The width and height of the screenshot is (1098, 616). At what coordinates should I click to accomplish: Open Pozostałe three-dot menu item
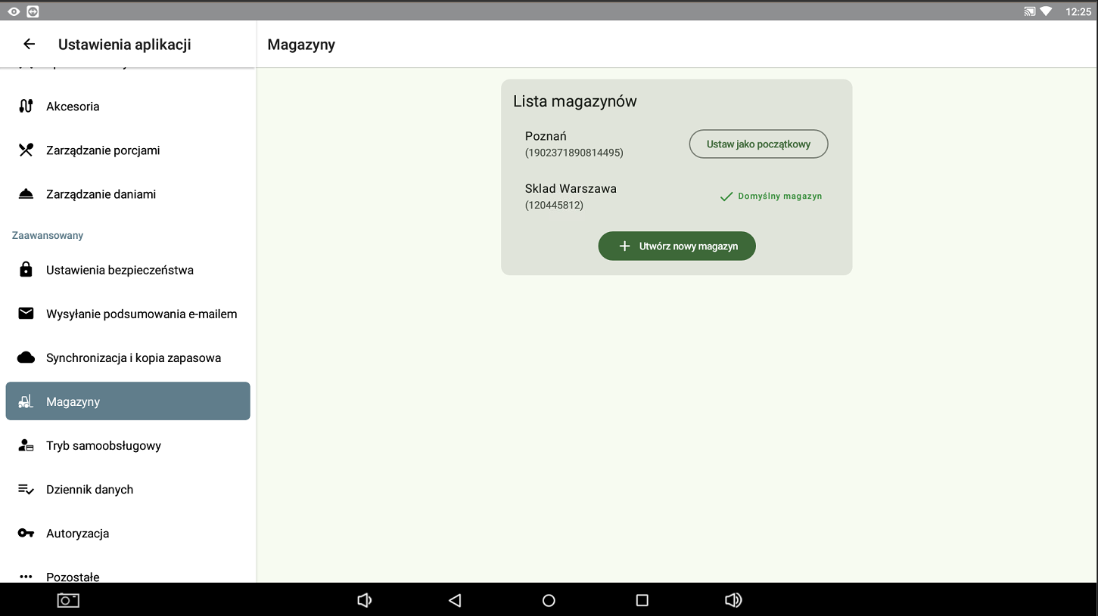(73, 576)
